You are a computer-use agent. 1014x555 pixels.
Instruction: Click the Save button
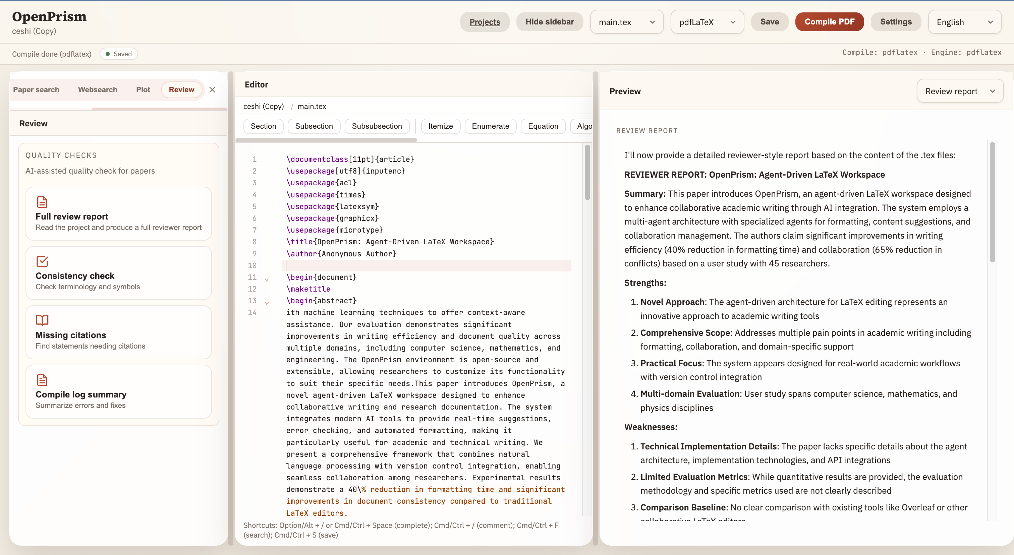770,22
